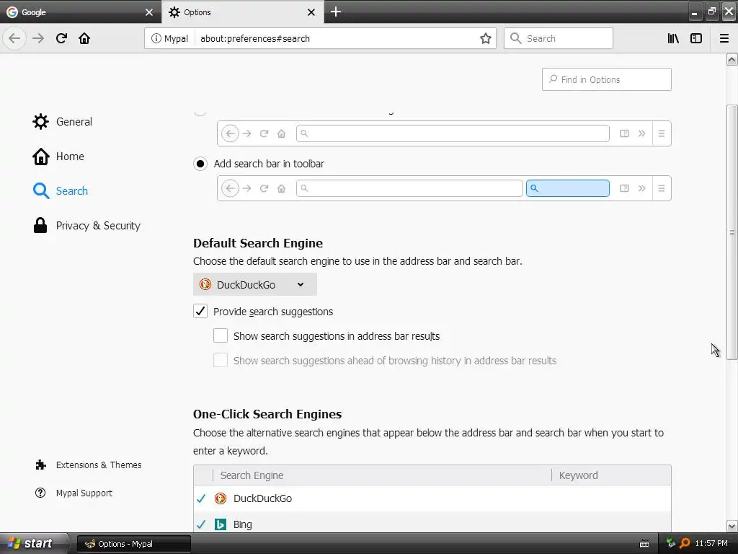Go back with the toolbar back arrow
Screen dimensions: 738x554
click(x=14, y=38)
